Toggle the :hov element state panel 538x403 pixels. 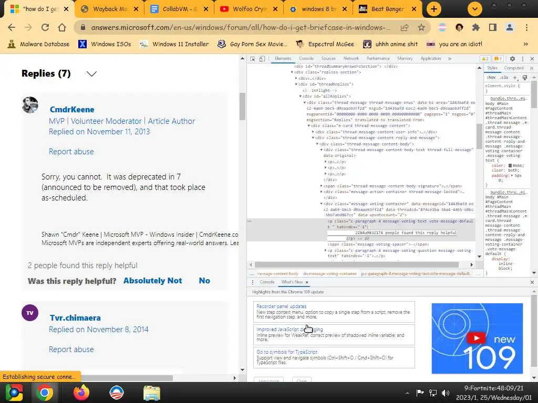click(491, 78)
